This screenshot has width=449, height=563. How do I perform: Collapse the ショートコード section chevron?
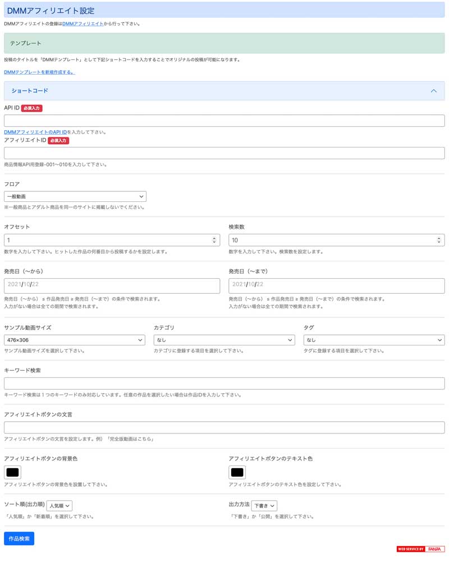click(x=433, y=91)
